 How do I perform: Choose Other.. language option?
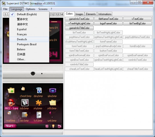29,59
